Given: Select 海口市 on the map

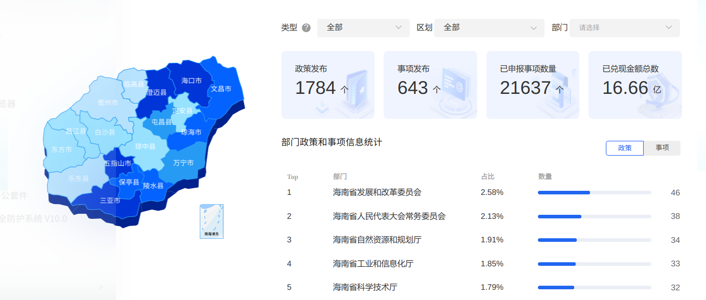Looking at the screenshot, I should pyautogui.click(x=192, y=81).
